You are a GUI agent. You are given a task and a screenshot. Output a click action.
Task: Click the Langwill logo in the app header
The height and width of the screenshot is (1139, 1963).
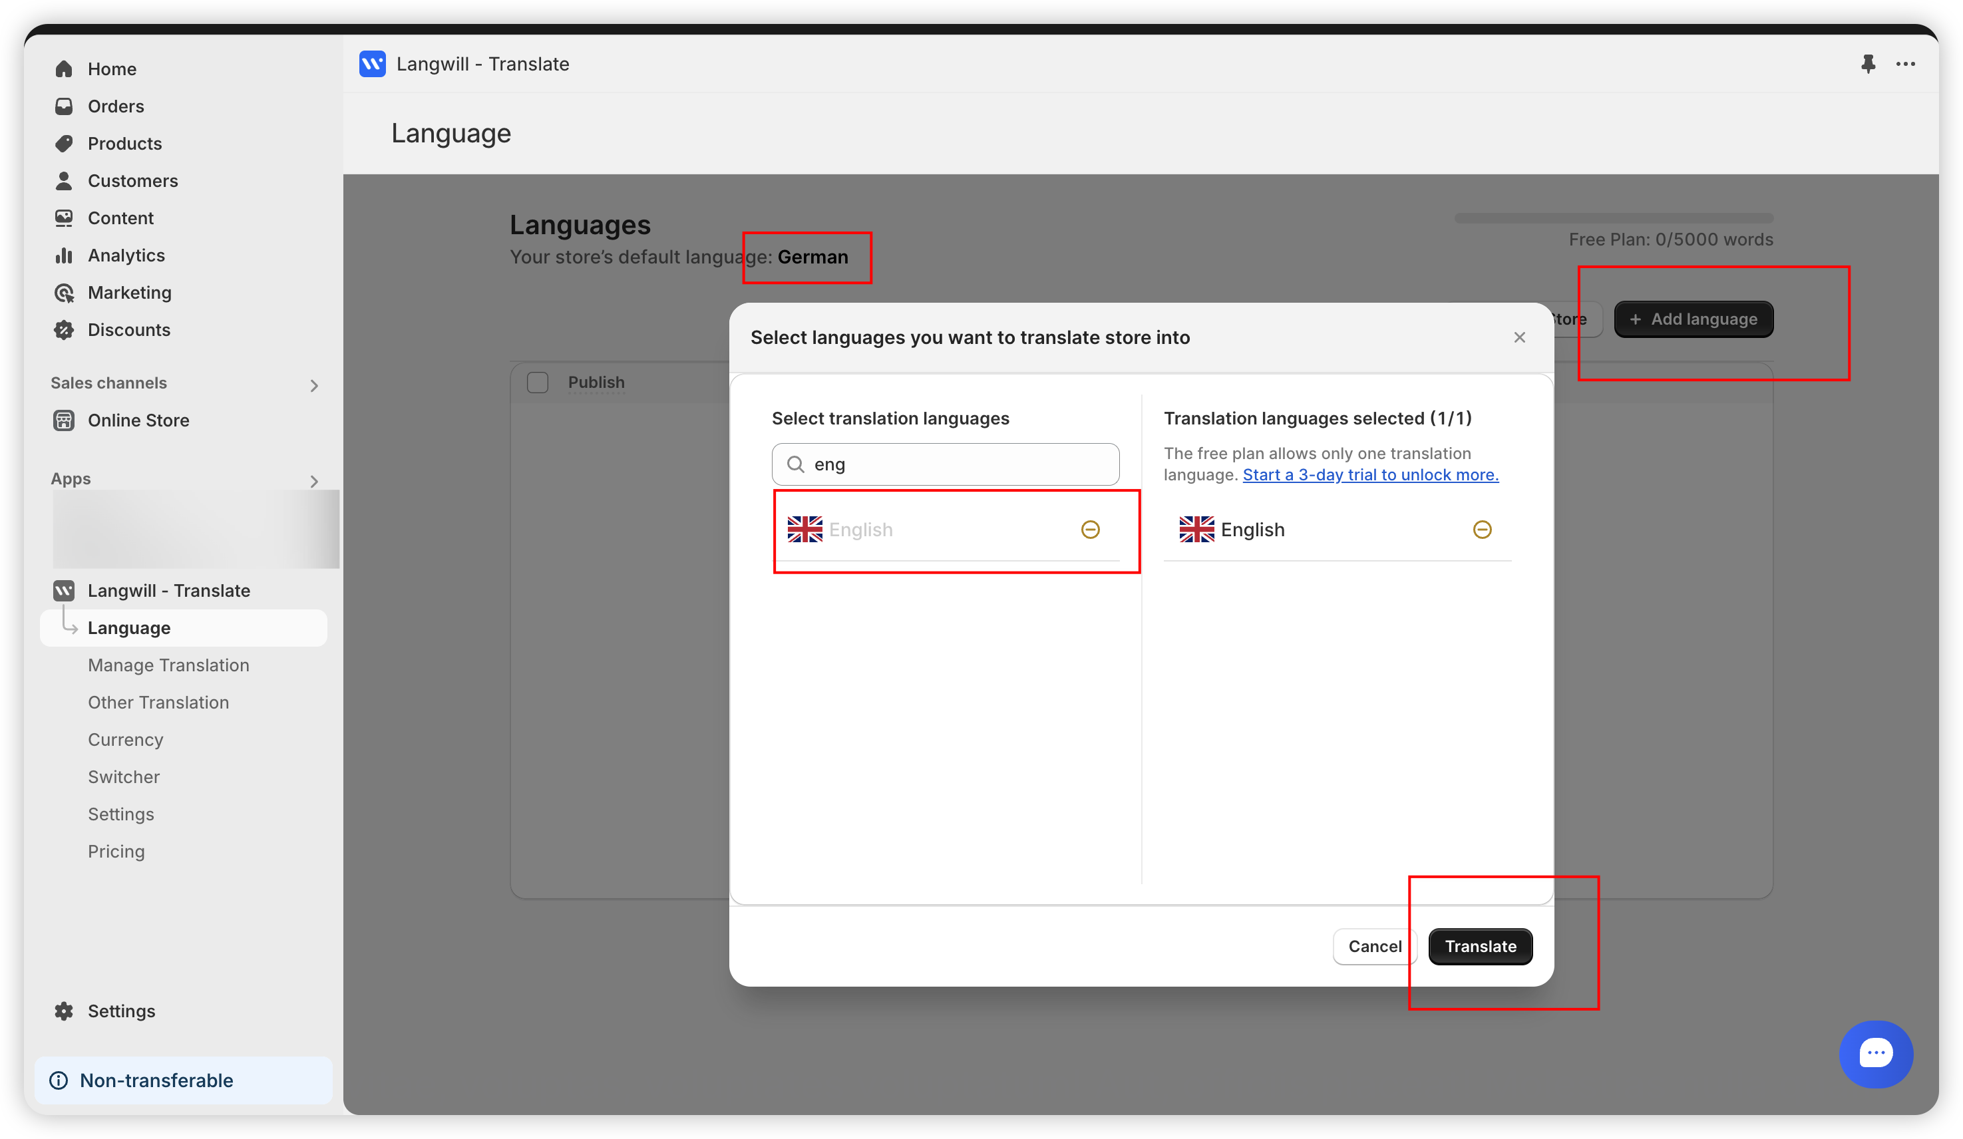pos(373,64)
